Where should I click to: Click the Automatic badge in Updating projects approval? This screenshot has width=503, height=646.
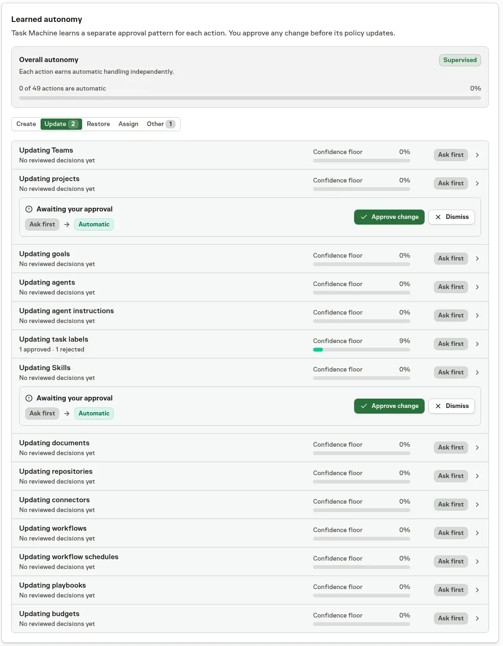pos(94,225)
